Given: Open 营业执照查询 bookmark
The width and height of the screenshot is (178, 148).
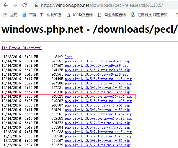Looking at the screenshot, I should 115,15.
